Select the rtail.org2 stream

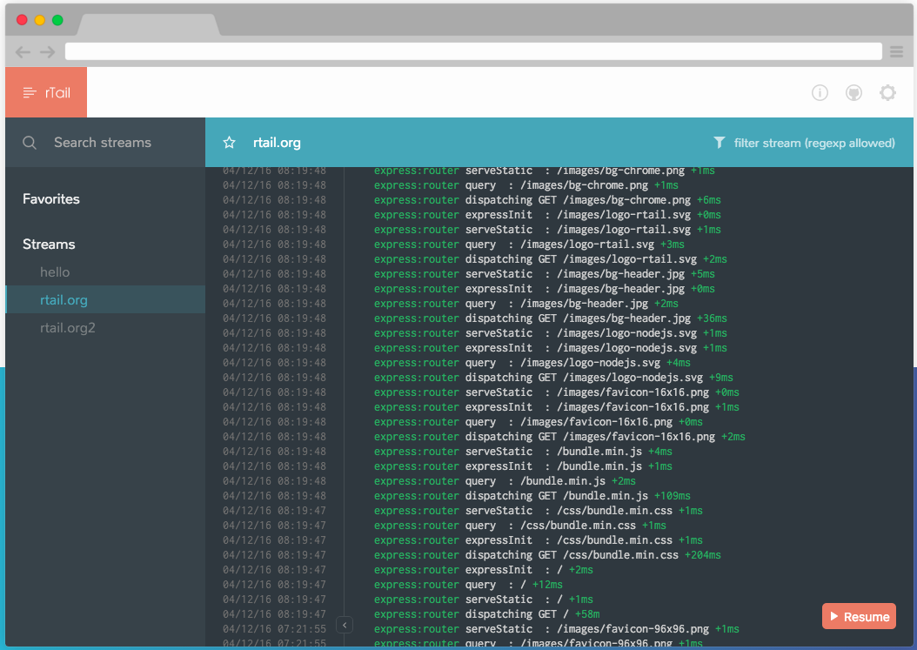point(67,328)
